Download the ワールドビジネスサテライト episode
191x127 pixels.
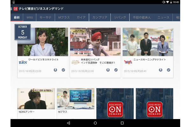[55, 70]
